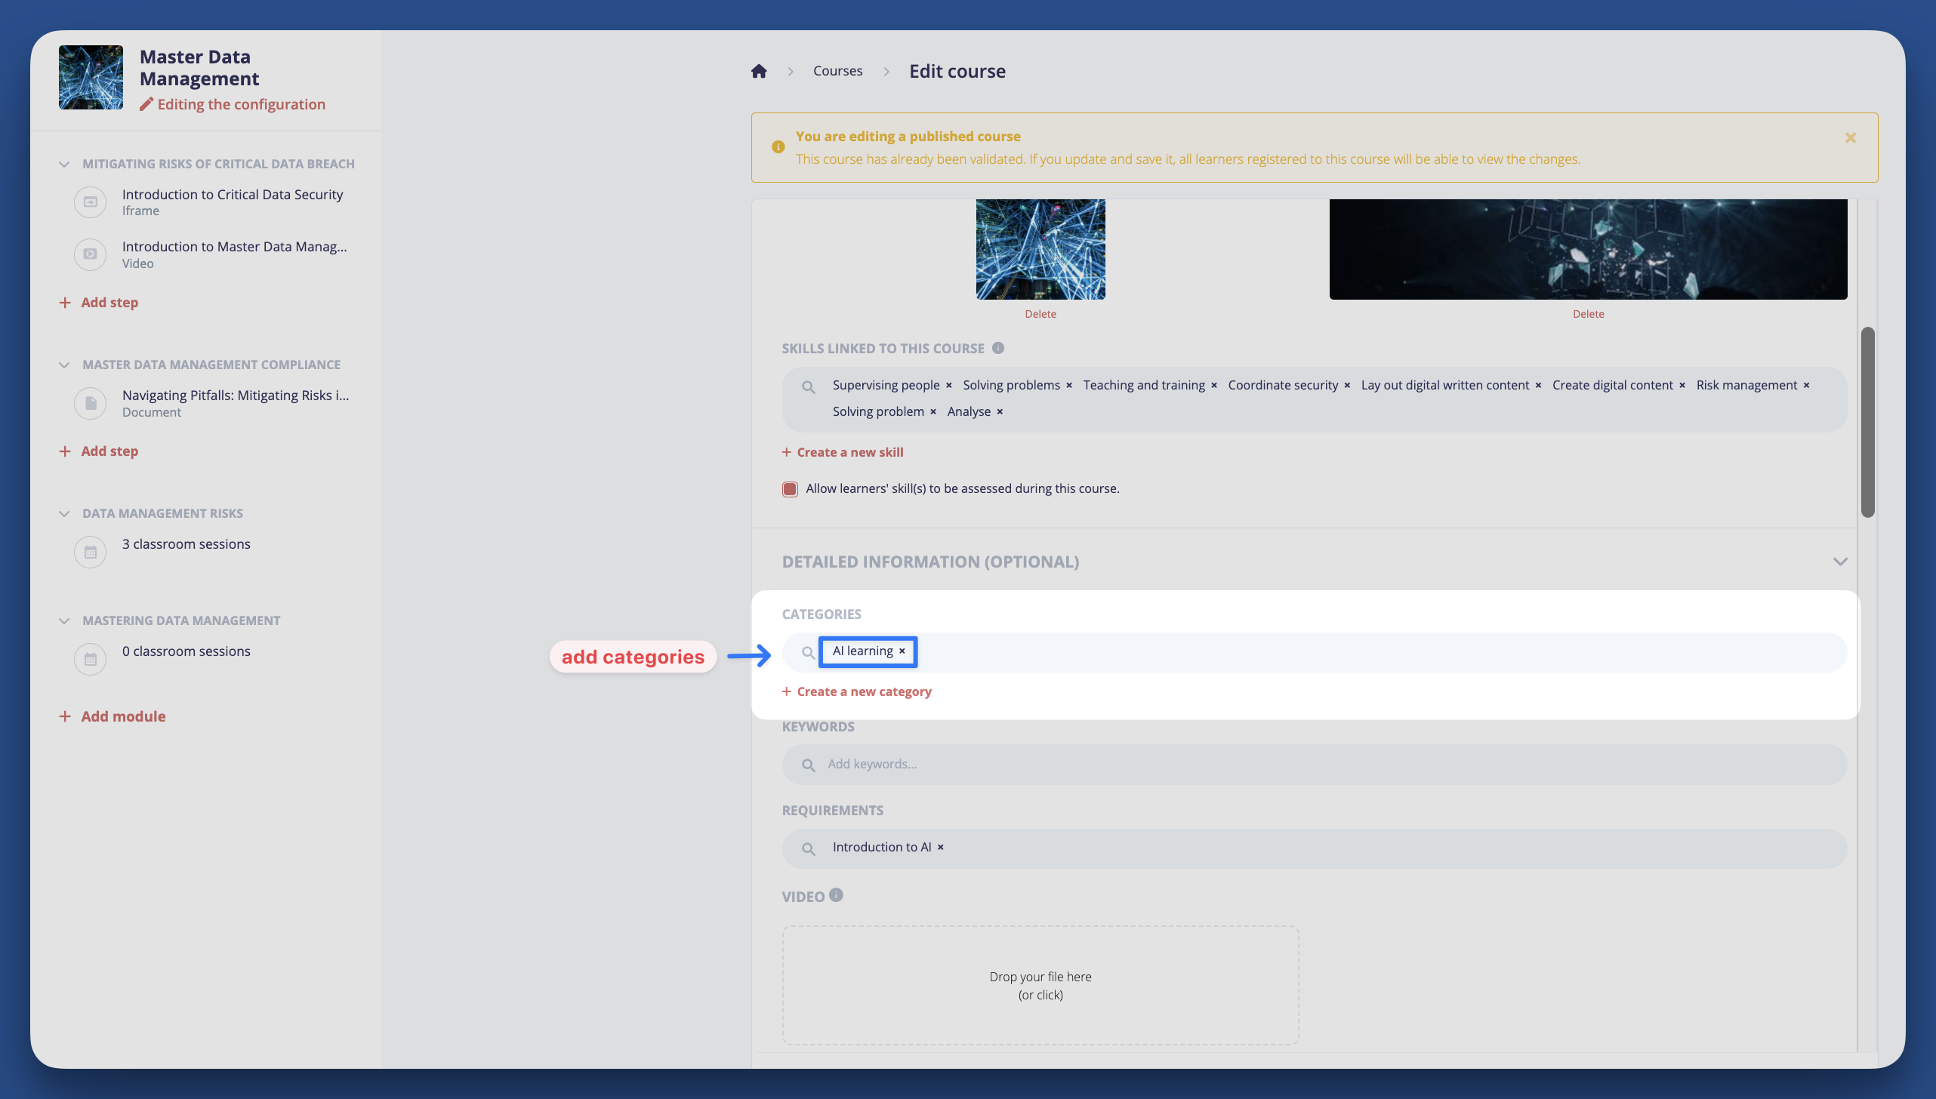Viewport: 1936px width, 1099px height.
Task: Open Navigating Pitfalls: Mitigating Risks document step
Action: click(x=236, y=396)
